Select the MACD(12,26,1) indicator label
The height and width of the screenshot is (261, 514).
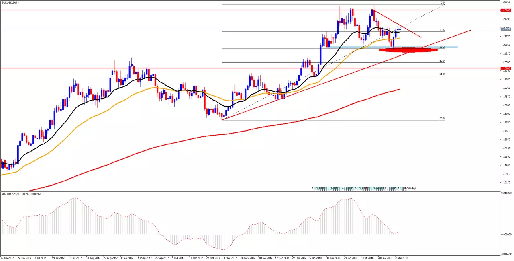pos(20,194)
